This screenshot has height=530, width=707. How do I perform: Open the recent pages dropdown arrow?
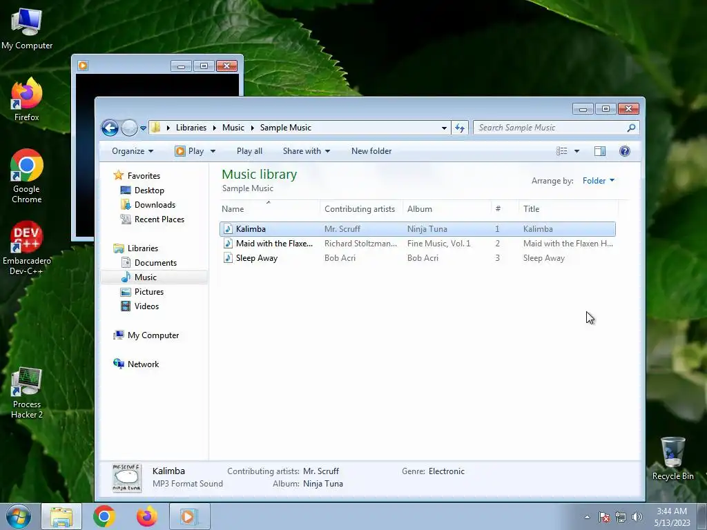143,128
